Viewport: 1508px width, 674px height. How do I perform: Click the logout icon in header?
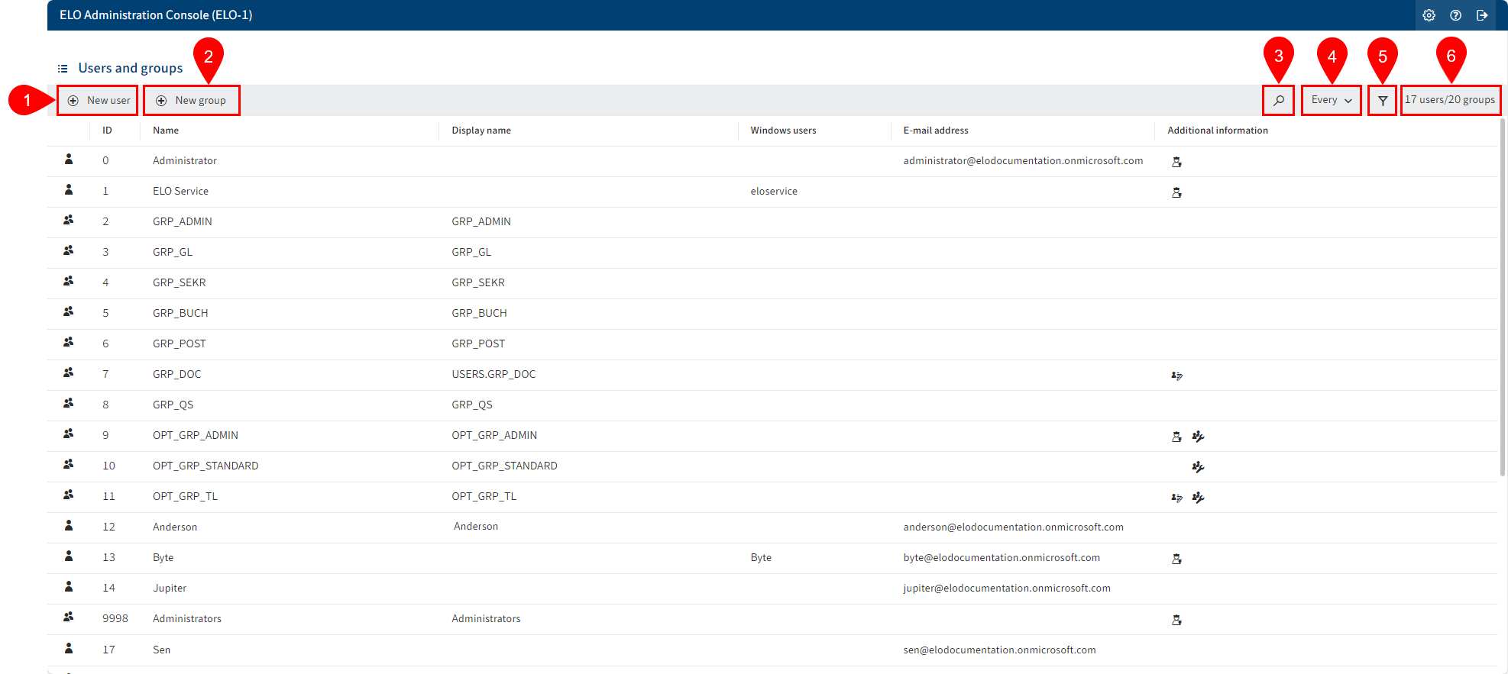(x=1482, y=15)
